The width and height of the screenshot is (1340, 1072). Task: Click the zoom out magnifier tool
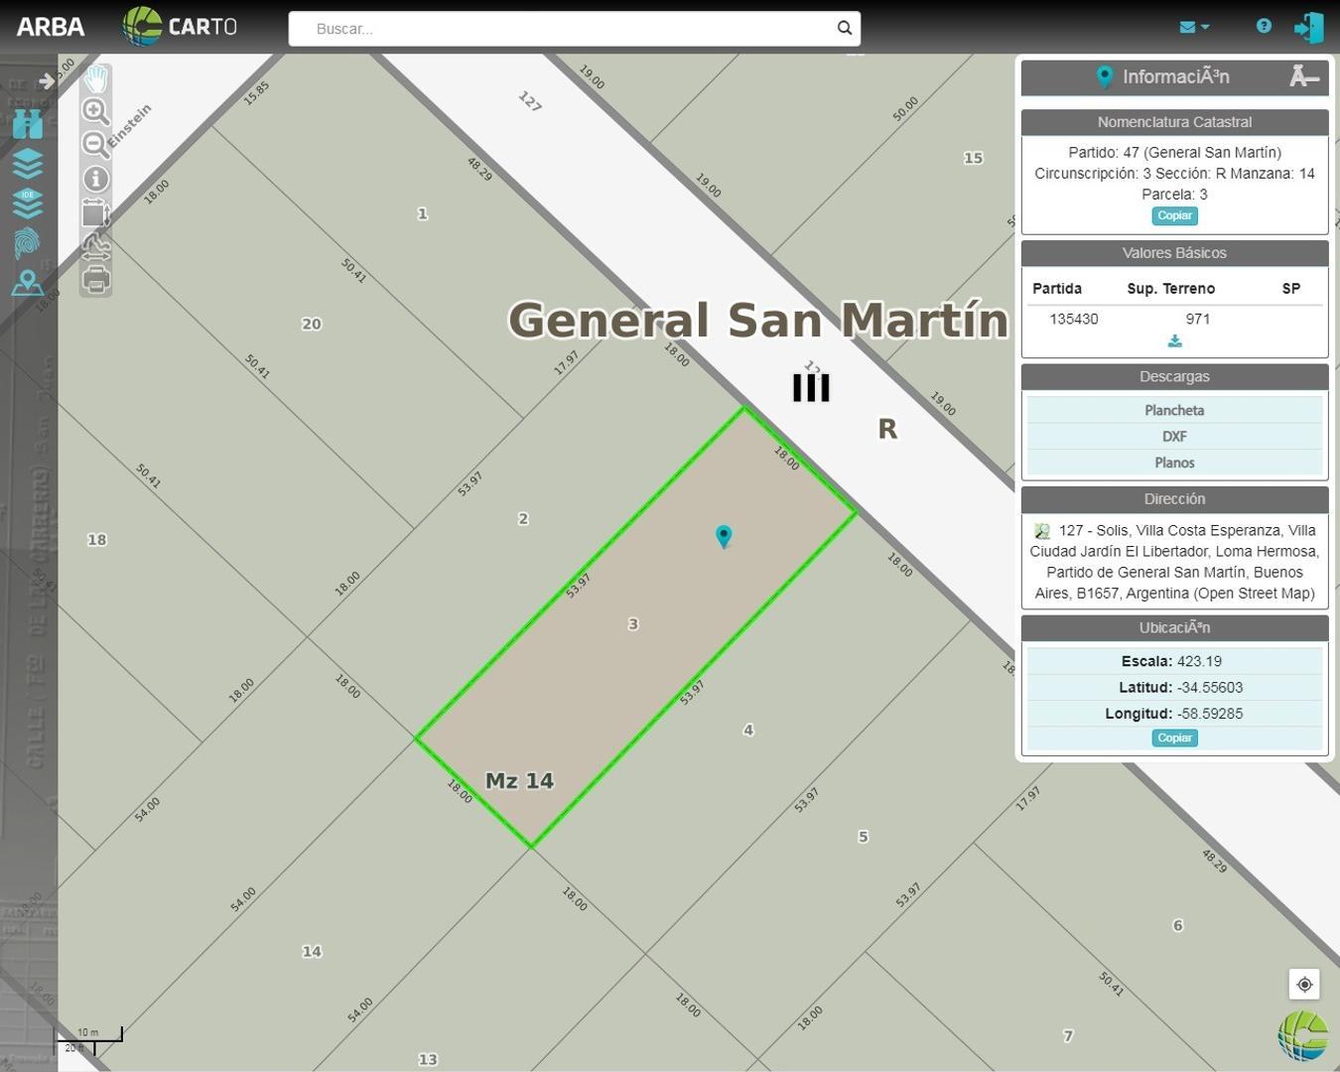(x=95, y=145)
